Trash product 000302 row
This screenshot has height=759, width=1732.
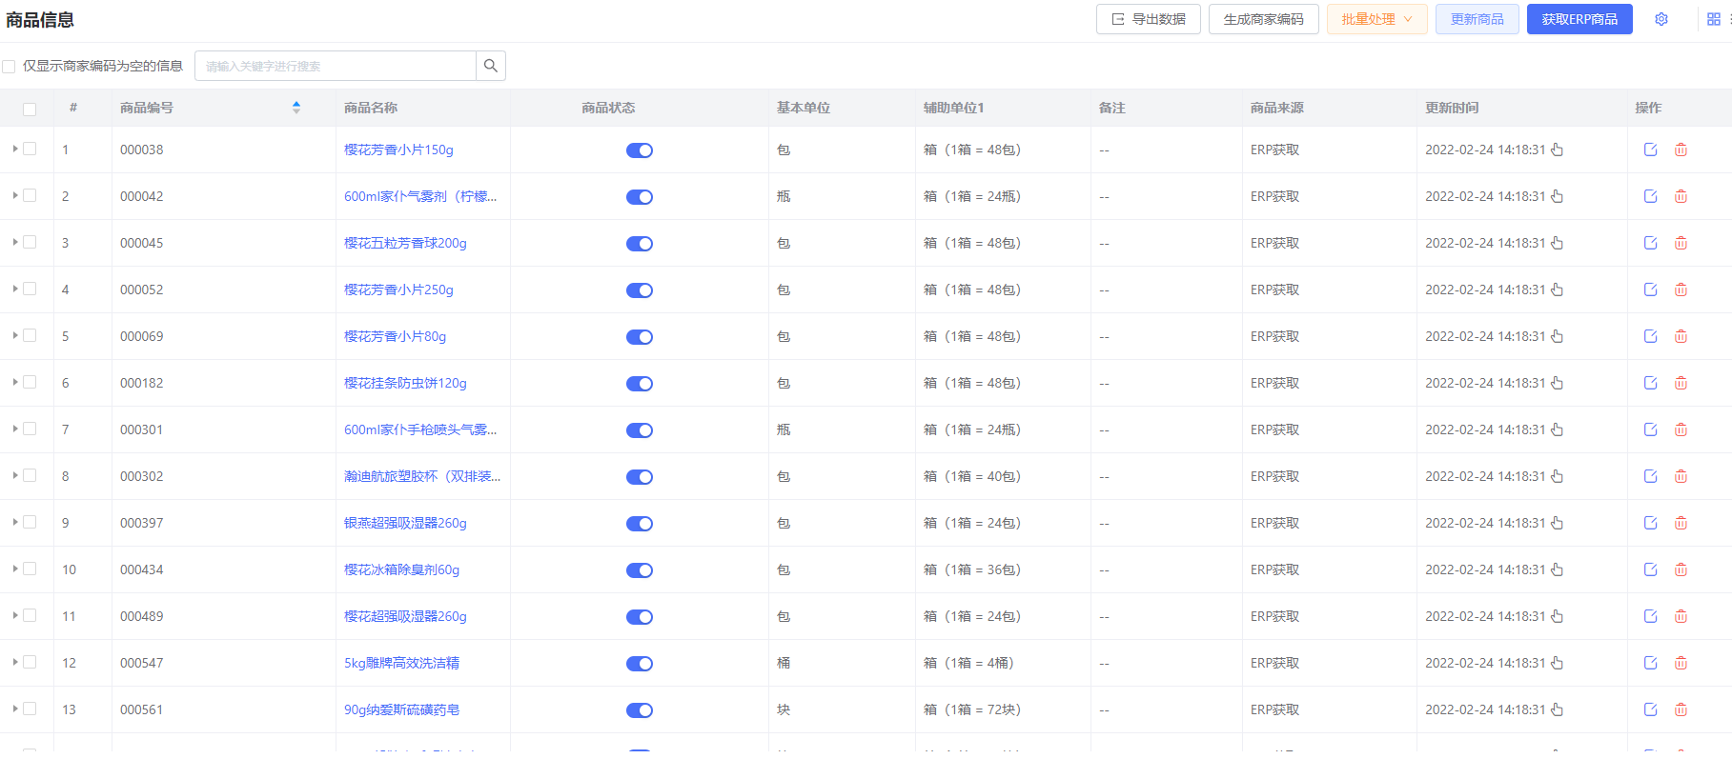click(x=1681, y=476)
